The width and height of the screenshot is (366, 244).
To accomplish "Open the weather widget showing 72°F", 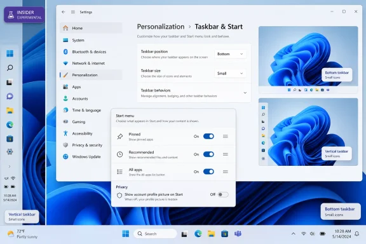I will coord(22,234).
